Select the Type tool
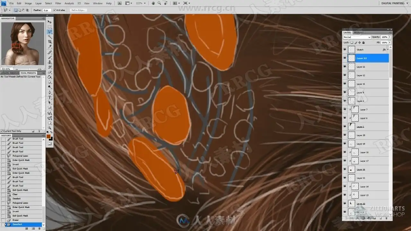The height and width of the screenshot is (231, 411). tap(50, 98)
